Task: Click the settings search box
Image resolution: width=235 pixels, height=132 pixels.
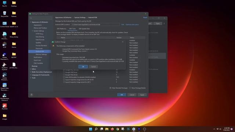Action: (41, 18)
